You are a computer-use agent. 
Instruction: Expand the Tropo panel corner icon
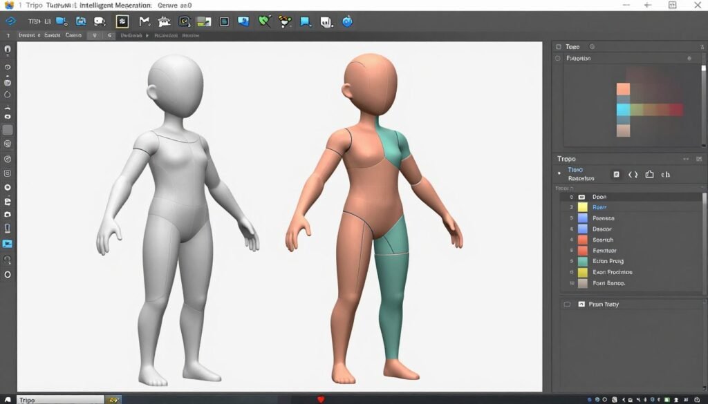point(699,159)
